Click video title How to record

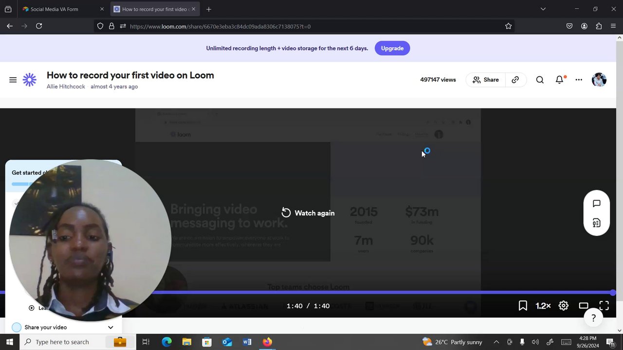pyautogui.click(x=130, y=75)
